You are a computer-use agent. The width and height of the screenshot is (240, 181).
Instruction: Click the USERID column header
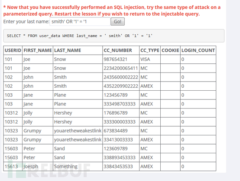point(13,50)
